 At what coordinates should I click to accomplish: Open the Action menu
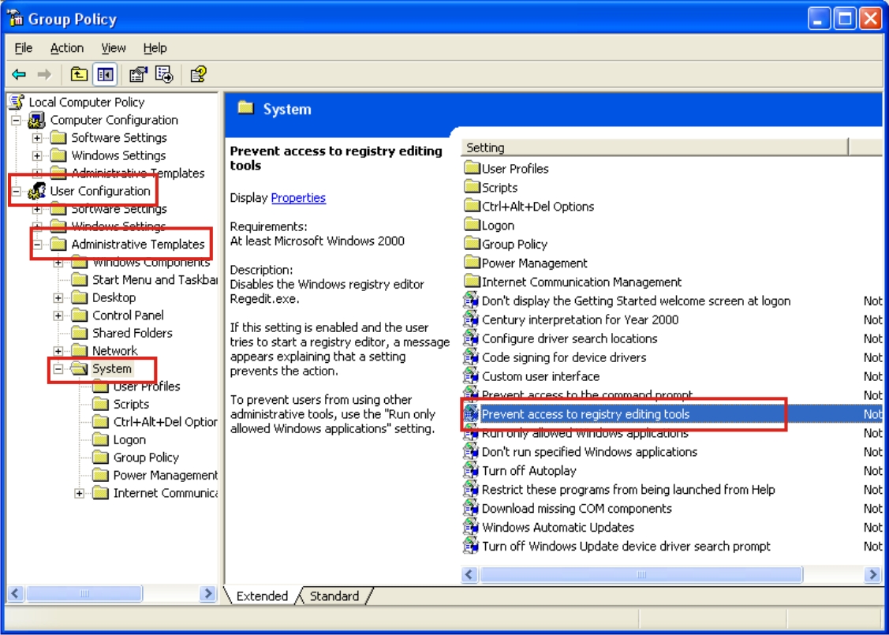click(x=67, y=48)
